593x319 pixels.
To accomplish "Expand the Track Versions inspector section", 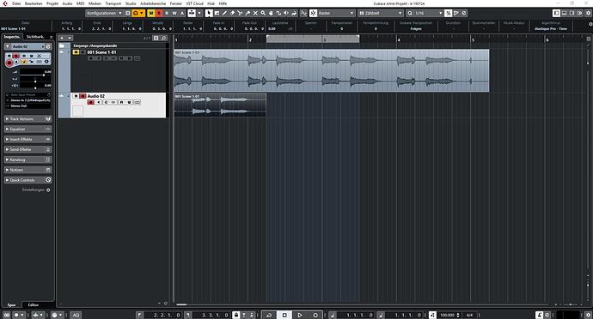I will pos(28,119).
